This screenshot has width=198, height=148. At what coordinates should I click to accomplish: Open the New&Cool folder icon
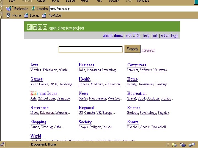(44, 15)
